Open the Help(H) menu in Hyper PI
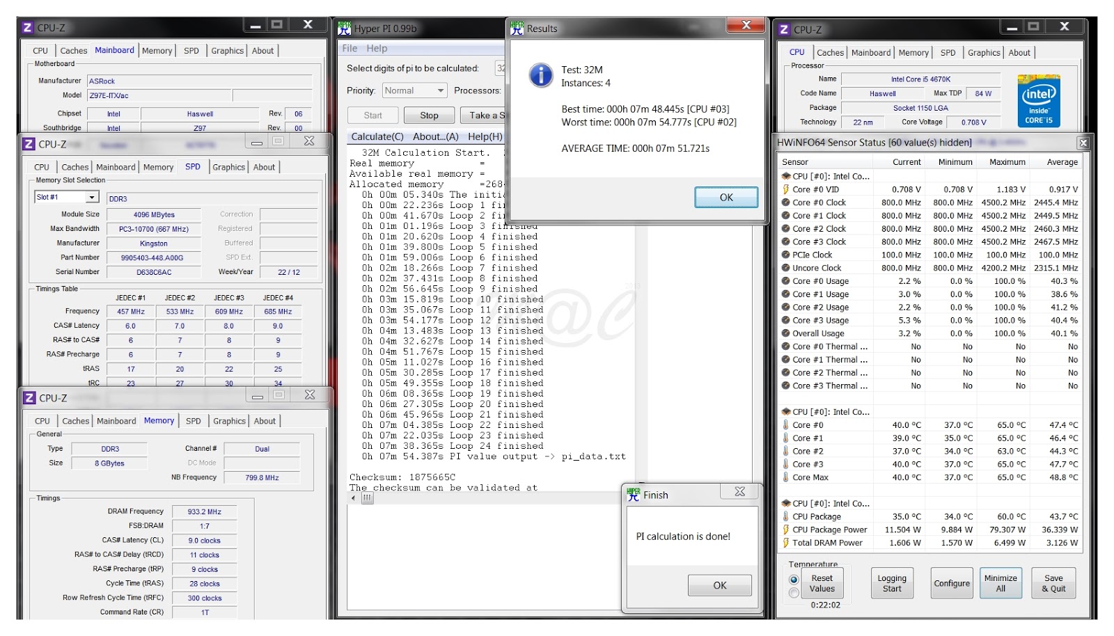The width and height of the screenshot is (1114, 636). (x=485, y=136)
